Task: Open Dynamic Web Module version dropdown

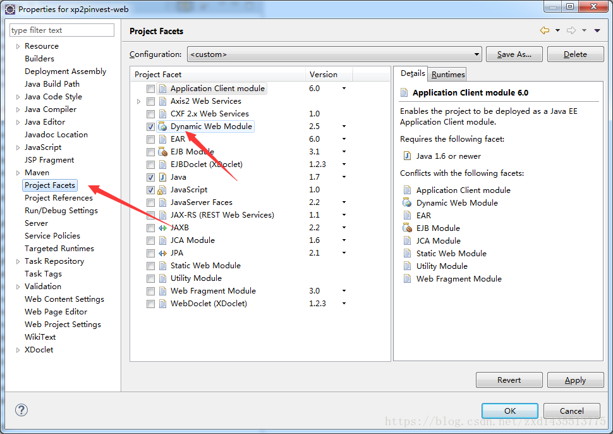Action: click(344, 127)
